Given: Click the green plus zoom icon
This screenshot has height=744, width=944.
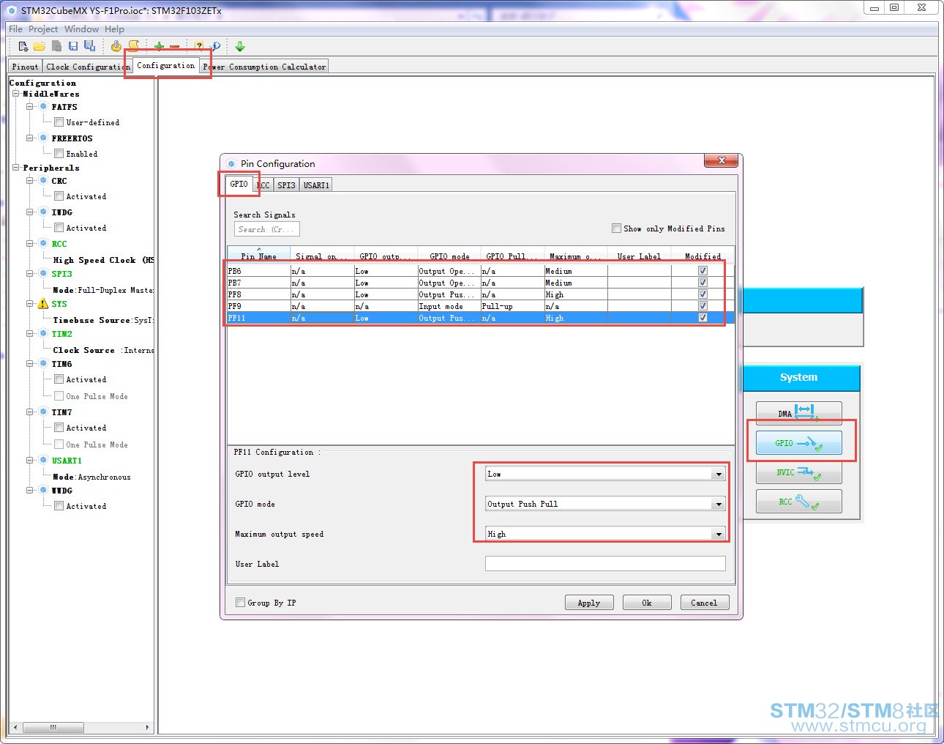Looking at the screenshot, I should [159, 46].
